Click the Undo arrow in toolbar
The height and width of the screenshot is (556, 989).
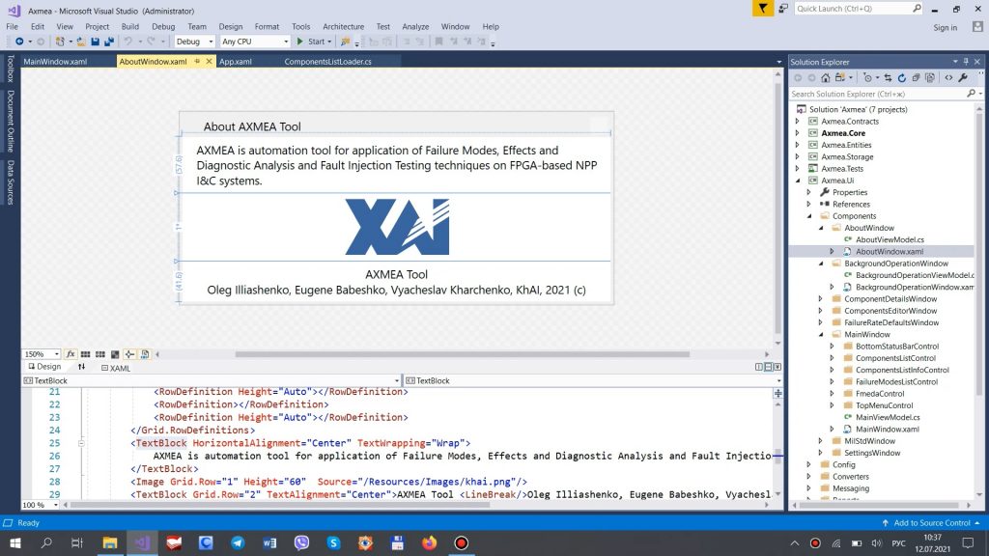128,42
